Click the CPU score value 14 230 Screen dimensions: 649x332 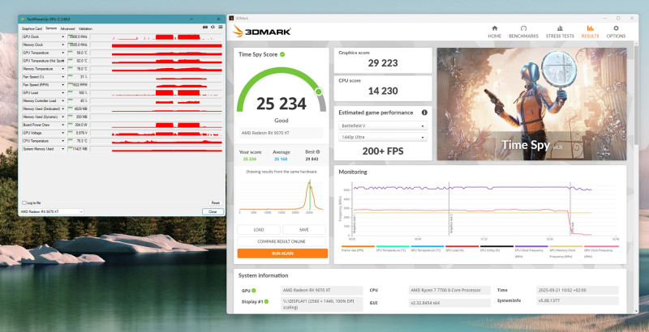click(x=383, y=91)
